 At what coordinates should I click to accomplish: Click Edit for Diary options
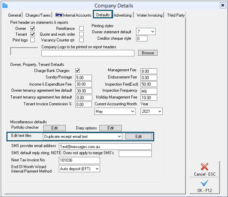(x=111, y=128)
